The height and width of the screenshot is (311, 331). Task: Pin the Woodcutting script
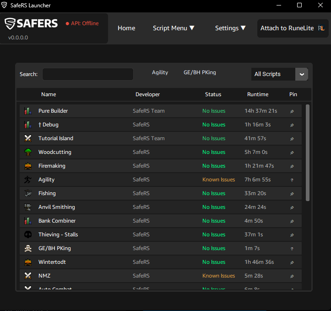[292, 153]
